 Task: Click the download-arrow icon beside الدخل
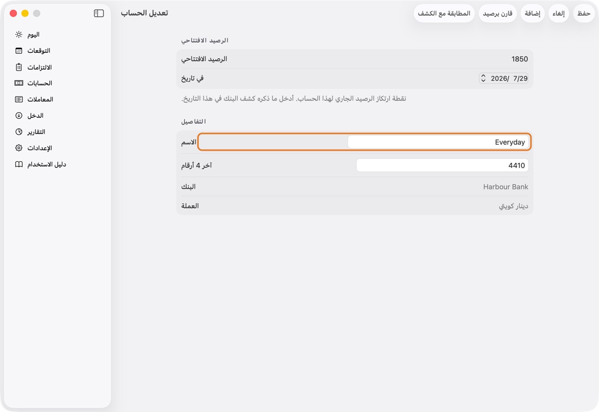click(x=19, y=115)
